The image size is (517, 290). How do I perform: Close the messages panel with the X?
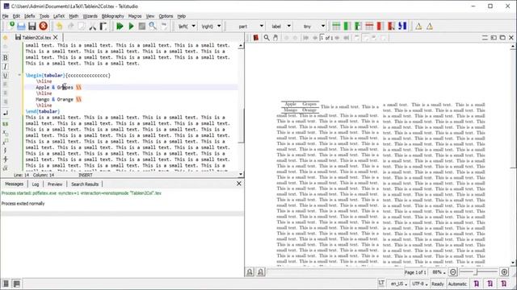tap(239, 184)
